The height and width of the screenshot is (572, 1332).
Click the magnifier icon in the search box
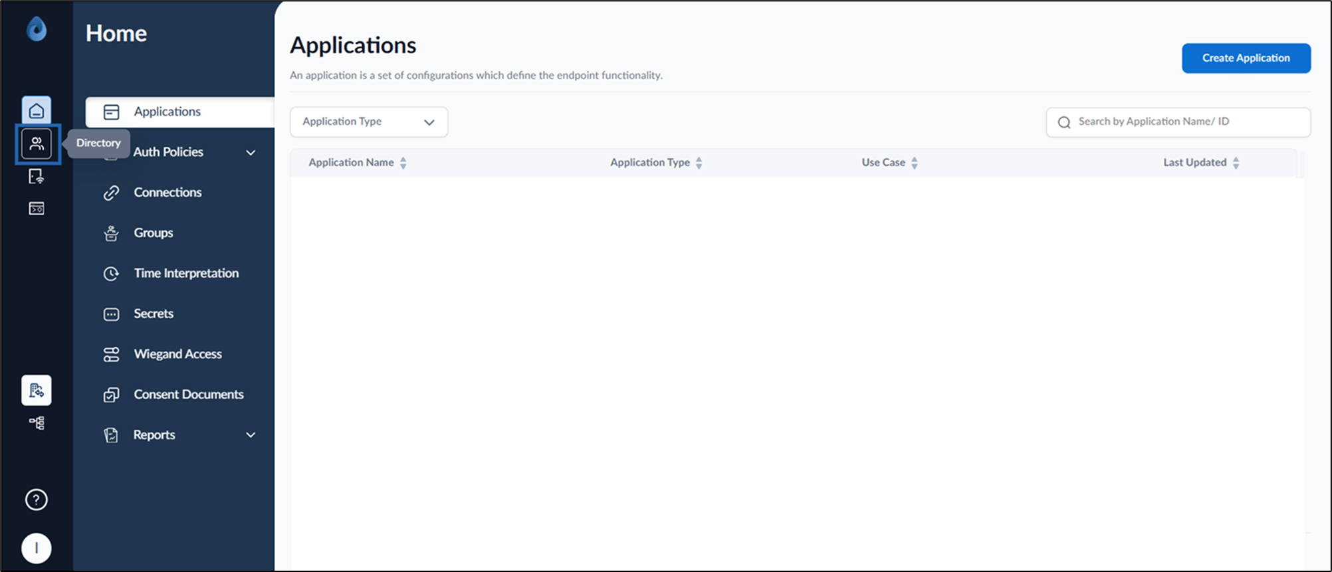point(1064,122)
